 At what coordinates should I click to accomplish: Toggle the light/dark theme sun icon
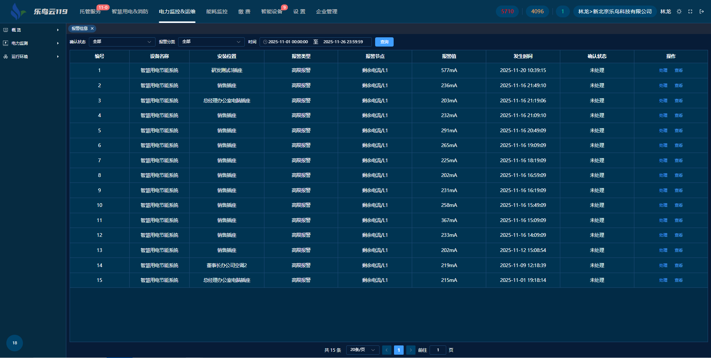pyautogui.click(x=679, y=11)
